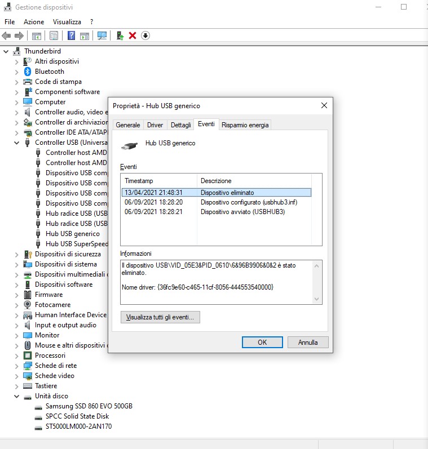Click the OK button
The width and height of the screenshot is (428, 449).
click(x=262, y=342)
